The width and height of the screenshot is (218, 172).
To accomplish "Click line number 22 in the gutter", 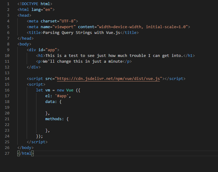I will click(7, 125).
